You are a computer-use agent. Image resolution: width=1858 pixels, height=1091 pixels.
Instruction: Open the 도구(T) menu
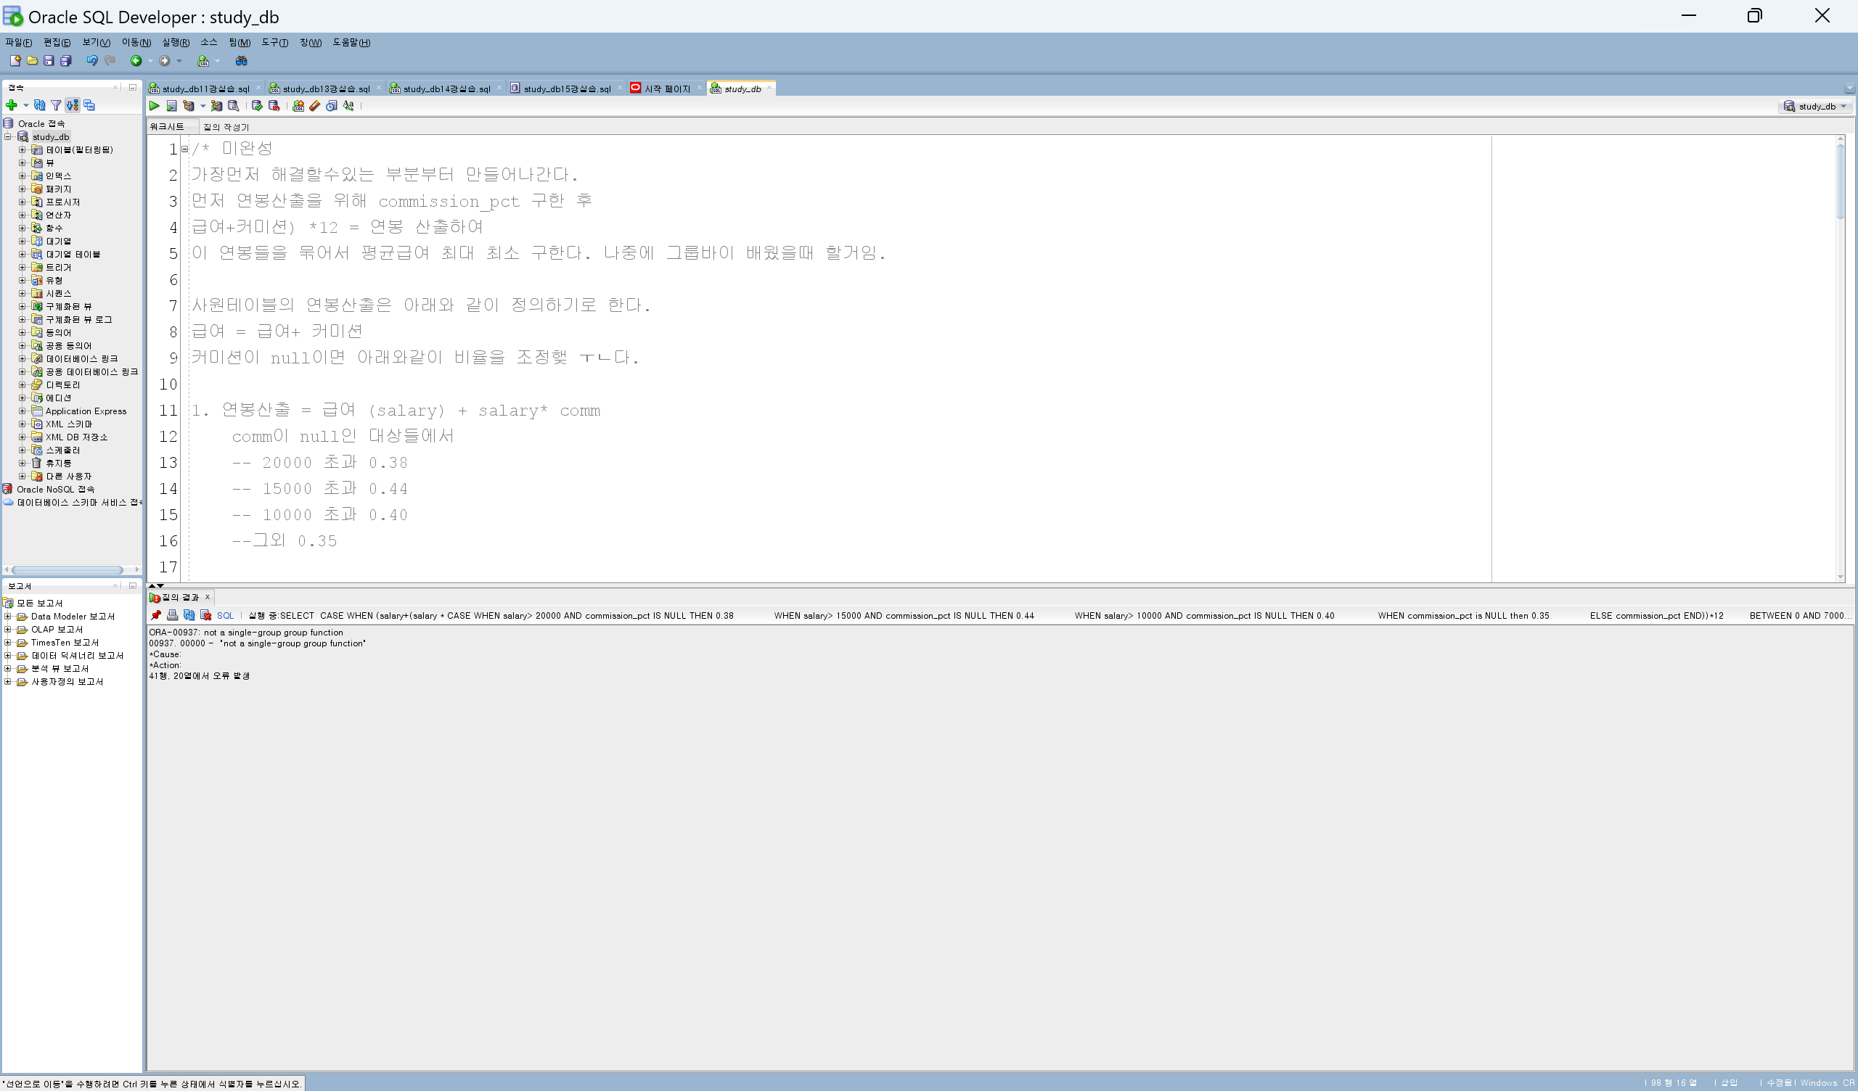point(274,43)
